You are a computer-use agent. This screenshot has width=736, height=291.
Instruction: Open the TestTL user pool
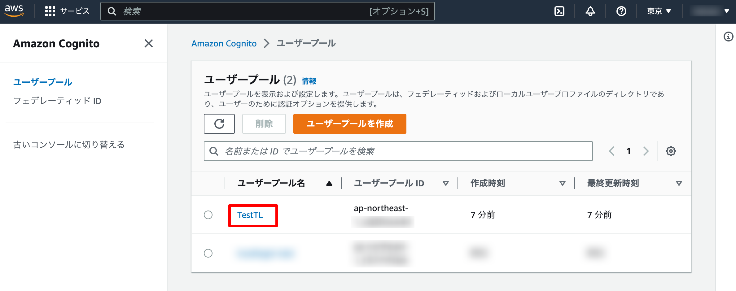point(250,215)
